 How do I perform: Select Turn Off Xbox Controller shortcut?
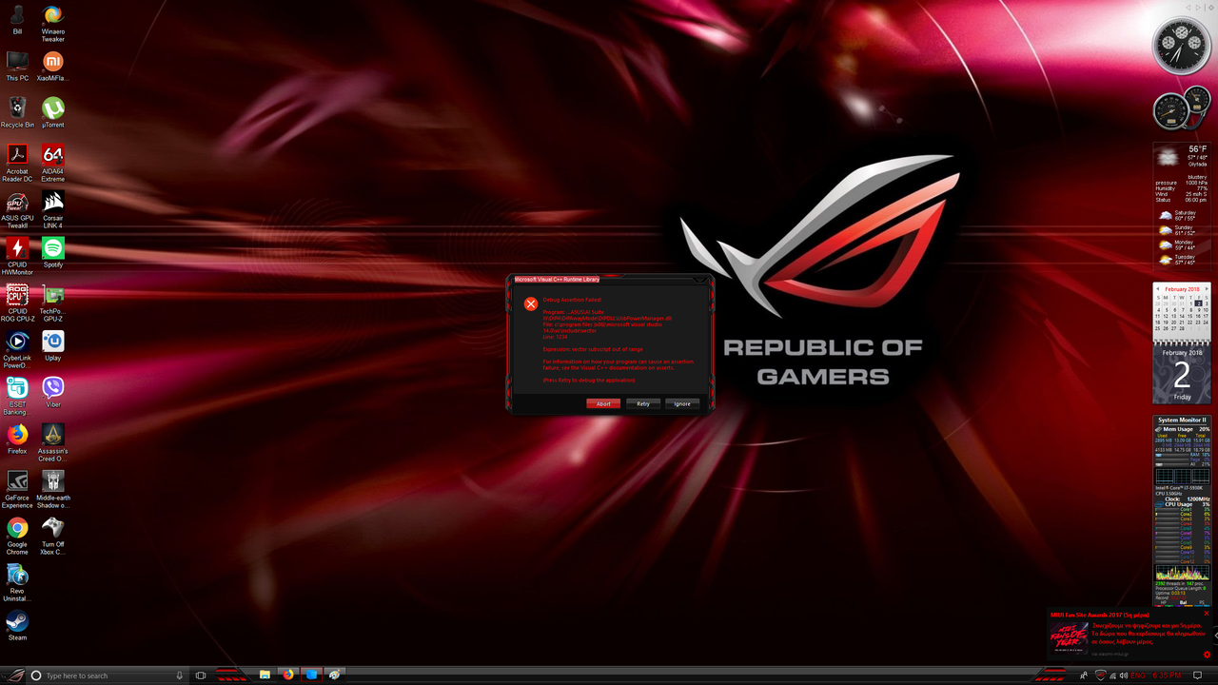[53, 536]
